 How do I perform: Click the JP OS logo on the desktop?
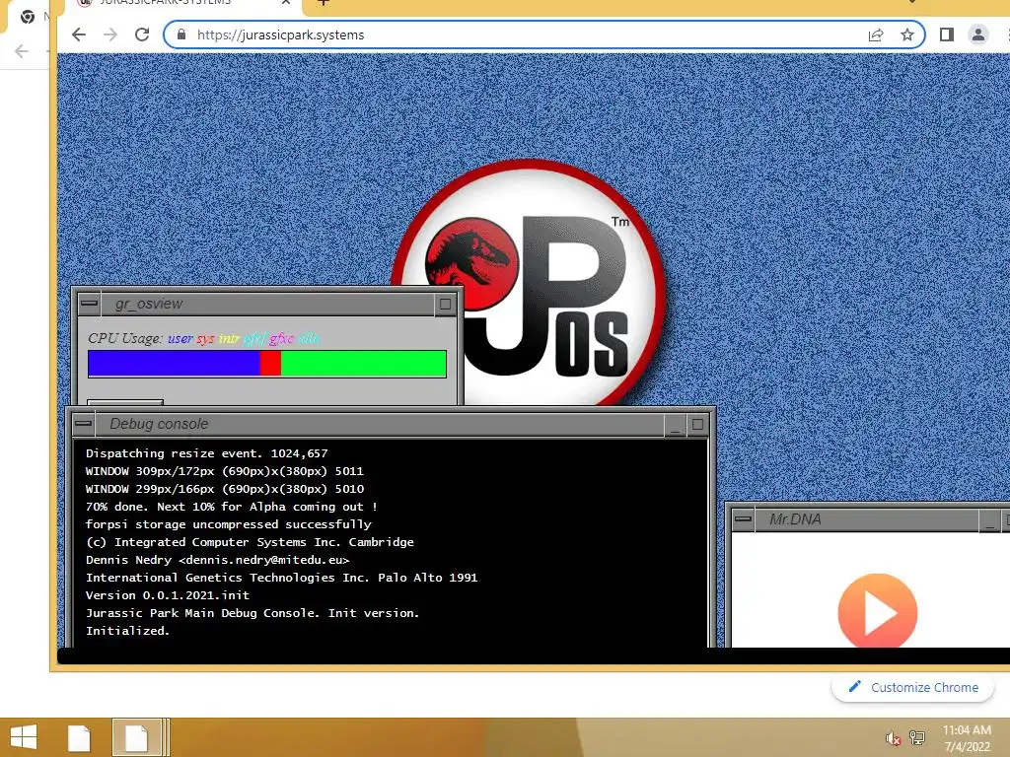[529, 283]
